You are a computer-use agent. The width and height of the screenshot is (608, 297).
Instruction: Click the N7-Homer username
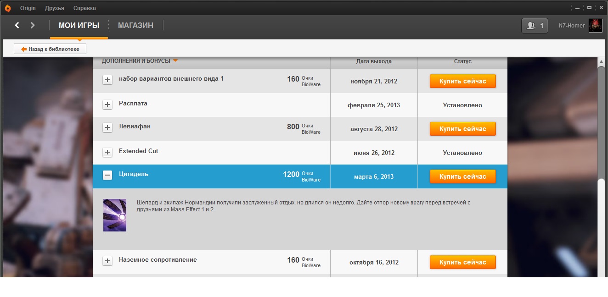click(x=572, y=26)
